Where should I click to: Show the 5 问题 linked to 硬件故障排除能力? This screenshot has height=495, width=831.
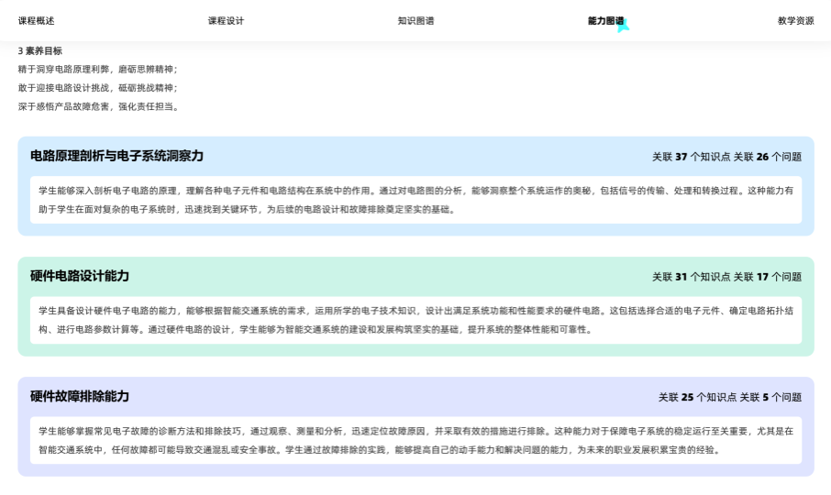click(775, 397)
